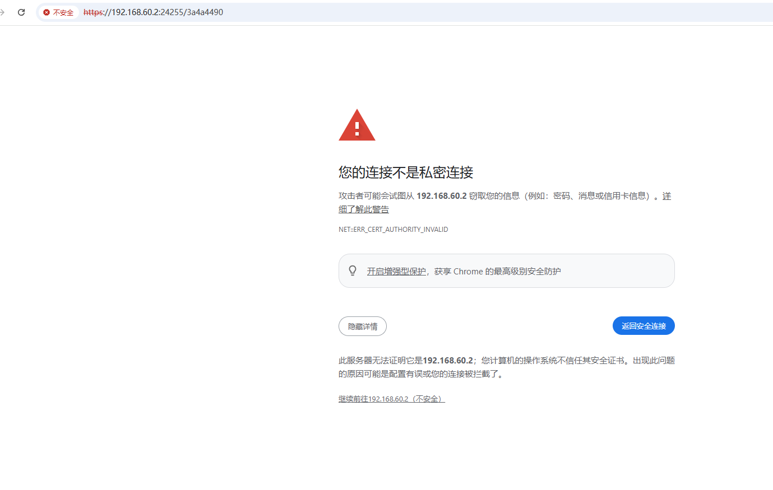Click the Chrome 的最高级别安全防护 text
The width and height of the screenshot is (773, 490).
507,272
